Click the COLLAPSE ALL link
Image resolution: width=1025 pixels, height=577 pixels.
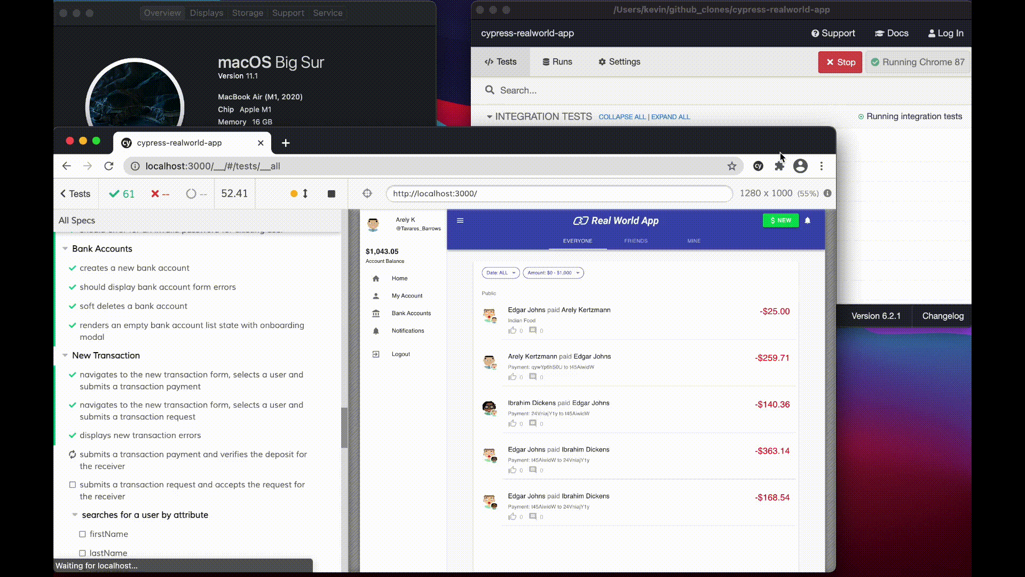tap(622, 117)
